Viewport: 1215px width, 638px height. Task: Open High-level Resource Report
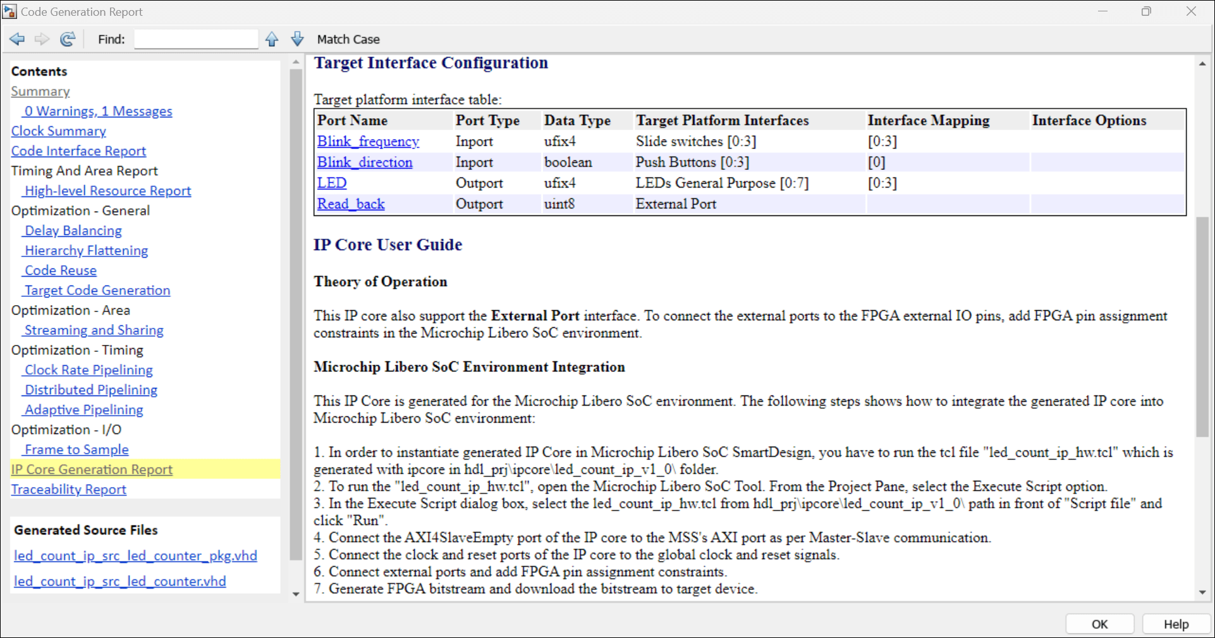(x=107, y=191)
